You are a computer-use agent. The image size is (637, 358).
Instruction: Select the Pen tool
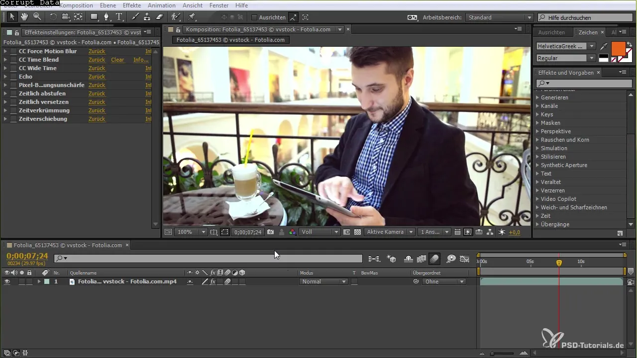click(x=106, y=17)
